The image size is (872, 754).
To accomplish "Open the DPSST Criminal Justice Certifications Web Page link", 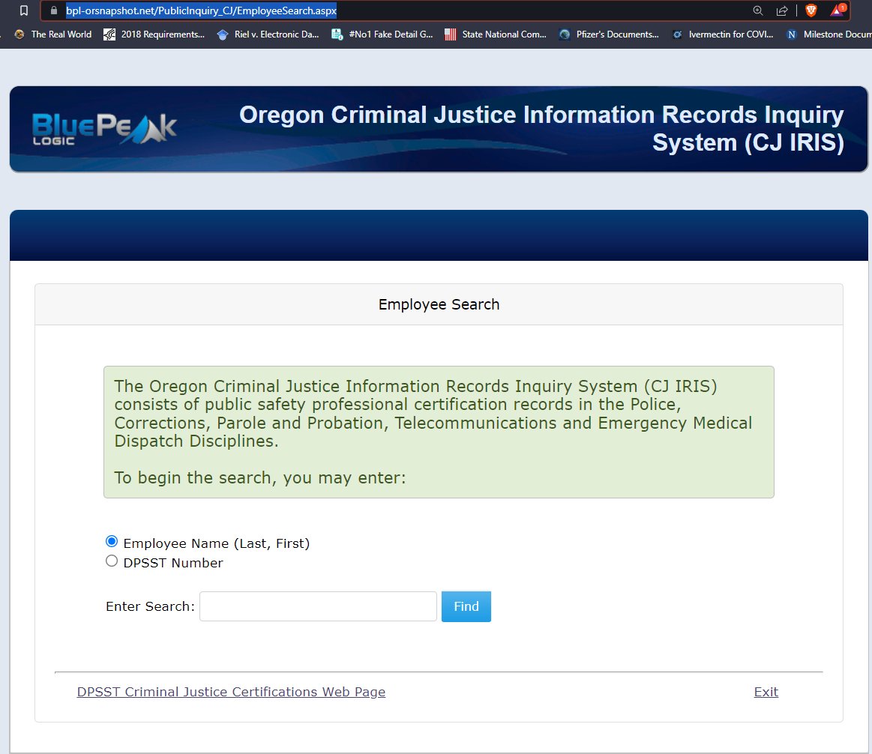I will (231, 692).
